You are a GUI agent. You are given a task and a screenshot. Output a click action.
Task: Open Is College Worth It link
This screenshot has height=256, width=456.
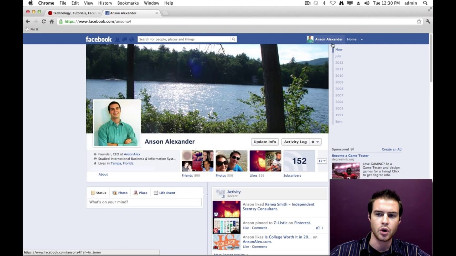288,237
